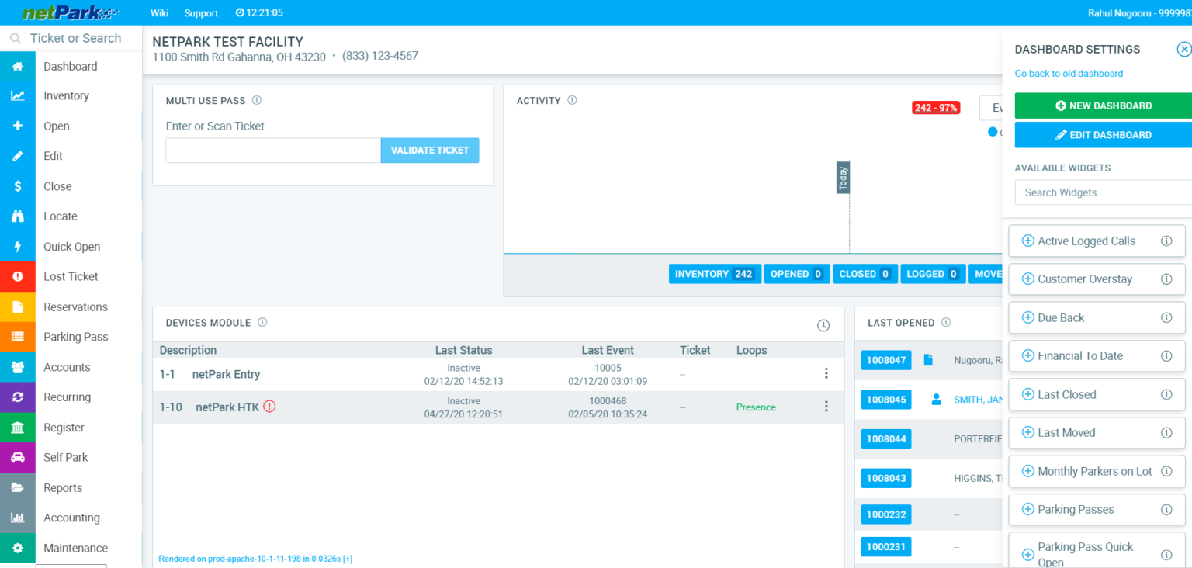This screenshot has width=1192, height=568.
Task: Open the netPark Entry row options menu
Action: (826, 373)
